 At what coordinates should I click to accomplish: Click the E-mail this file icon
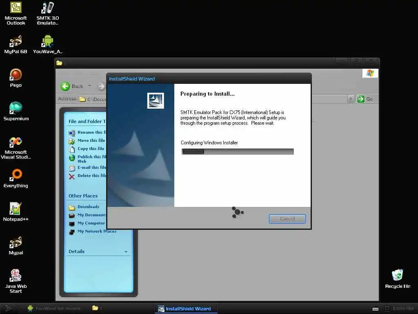tap(72, 168)
